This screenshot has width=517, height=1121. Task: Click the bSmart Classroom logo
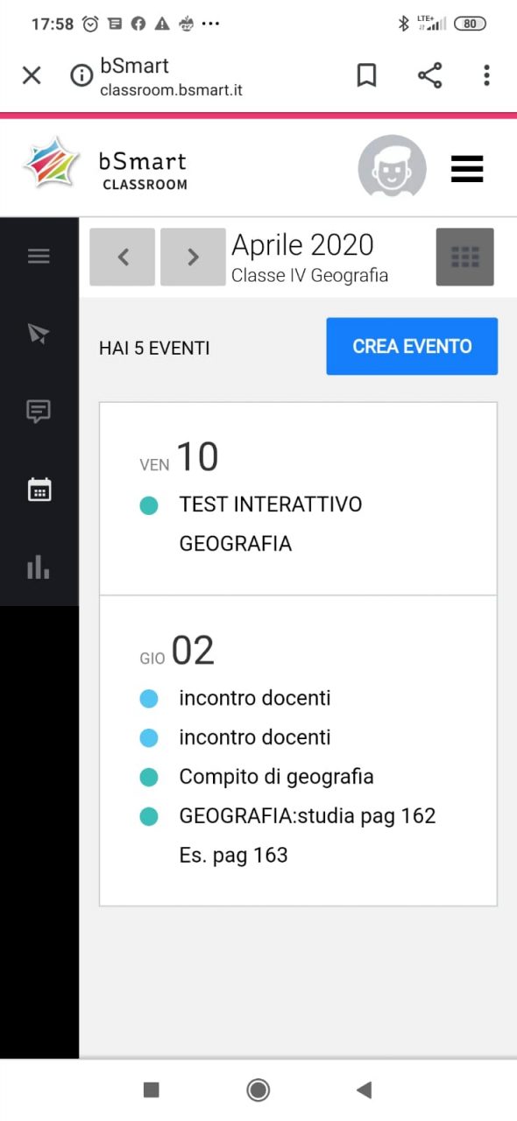105,164
